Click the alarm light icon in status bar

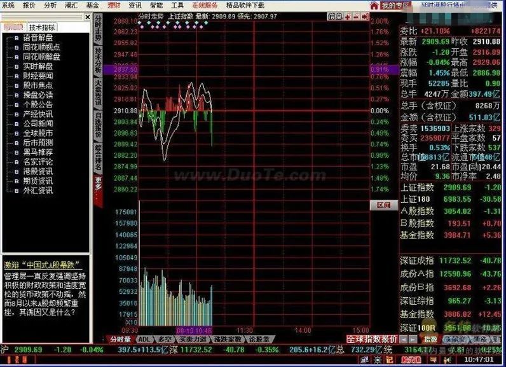(377, 359)
